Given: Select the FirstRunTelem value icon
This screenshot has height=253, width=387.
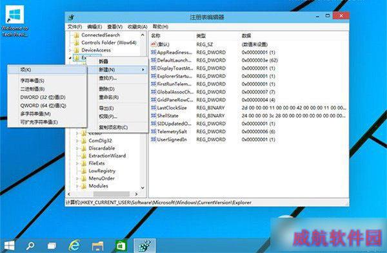Looking at the screenshot, I should coord(154,84).
